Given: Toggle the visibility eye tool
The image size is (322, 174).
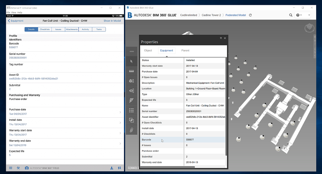Looking at the screenshot, I should pos(131,91).
